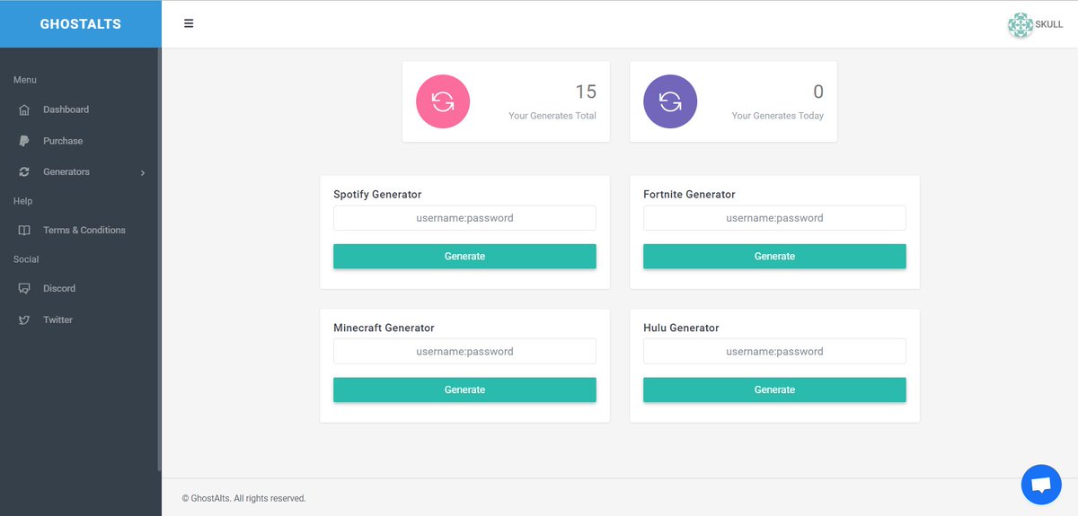Focus the Hulu username:password field
Image resolution: width=1078 pixels, height=516 pixels.
(774, 352)
